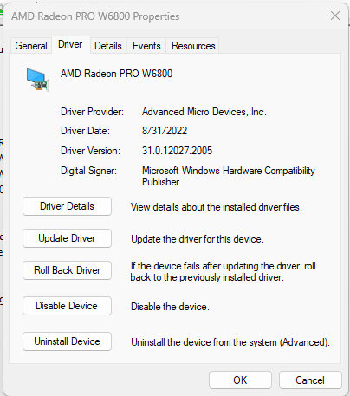
Task: Open Driver Details for installed files
Action: [x=67, y=206]
